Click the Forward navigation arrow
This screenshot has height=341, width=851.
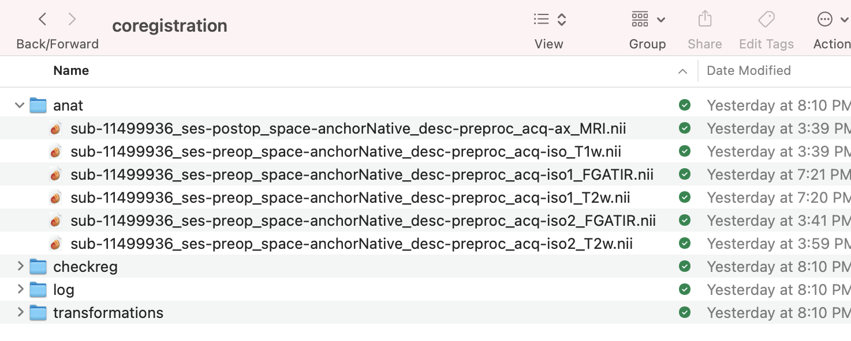pos(72,18)
